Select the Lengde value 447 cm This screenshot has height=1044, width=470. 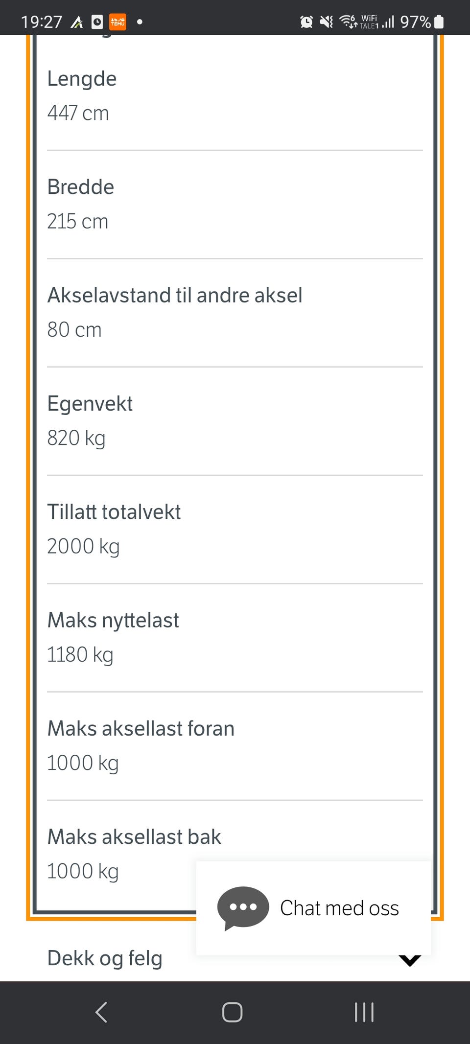[x=78, y=113]
